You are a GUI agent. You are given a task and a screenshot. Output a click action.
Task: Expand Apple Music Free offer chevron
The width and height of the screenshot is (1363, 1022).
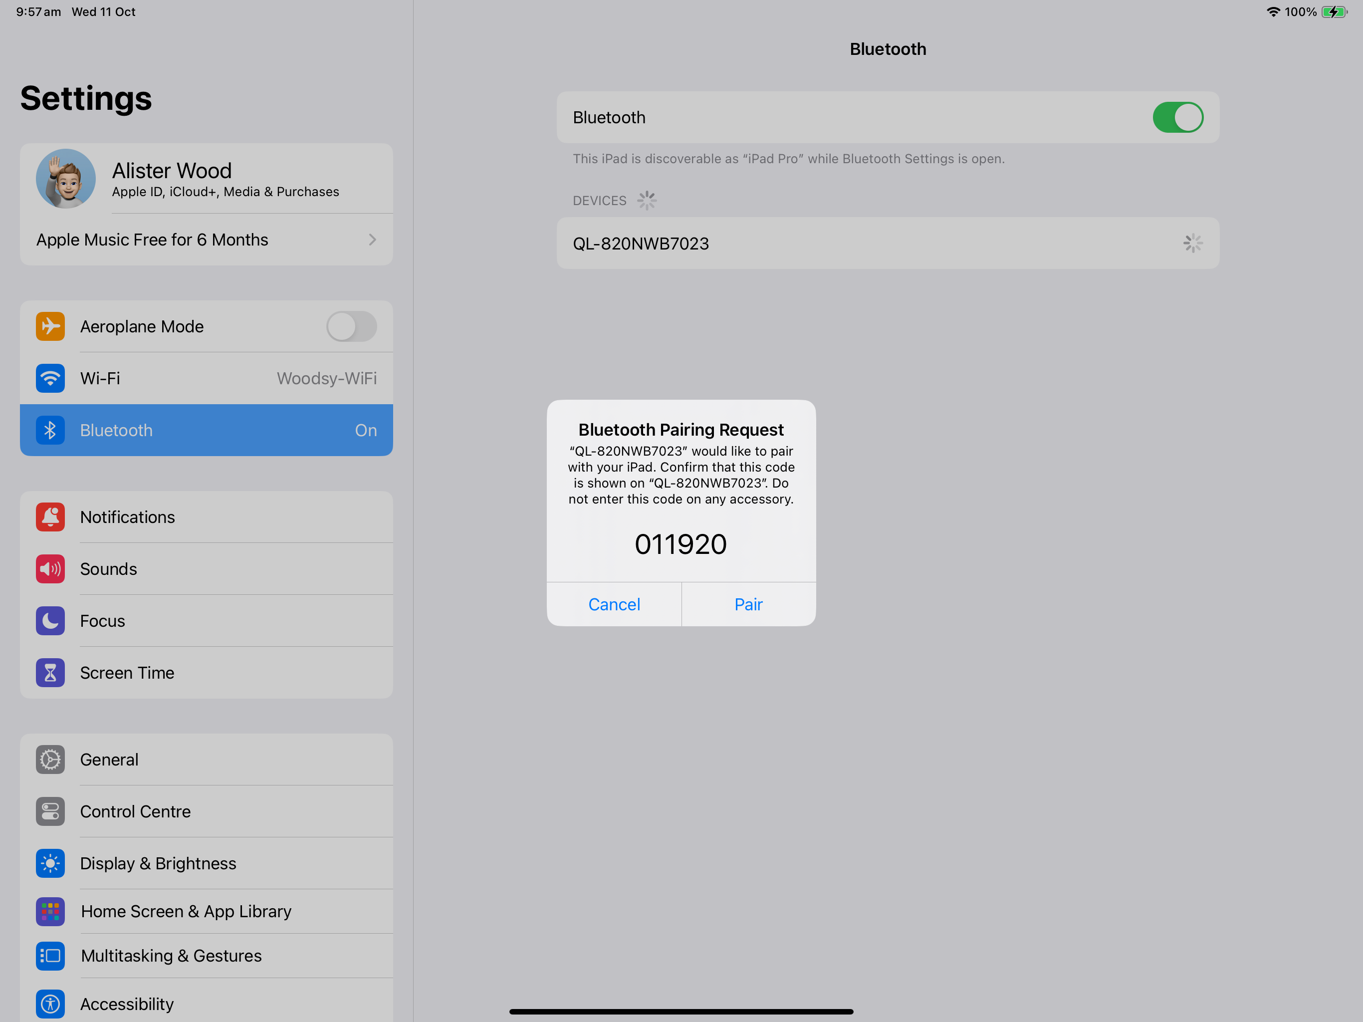tap(372, 240)
